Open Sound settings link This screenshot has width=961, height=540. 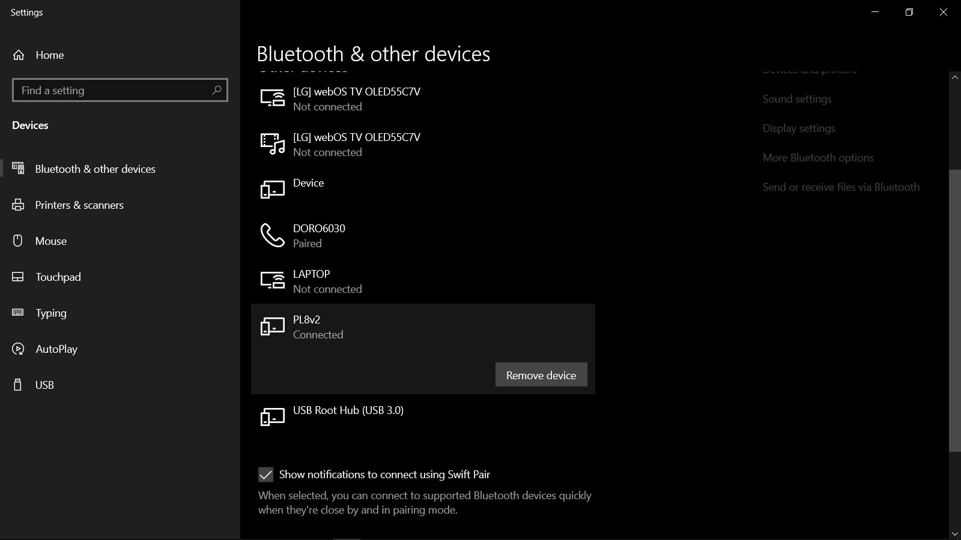click(797, 99)
